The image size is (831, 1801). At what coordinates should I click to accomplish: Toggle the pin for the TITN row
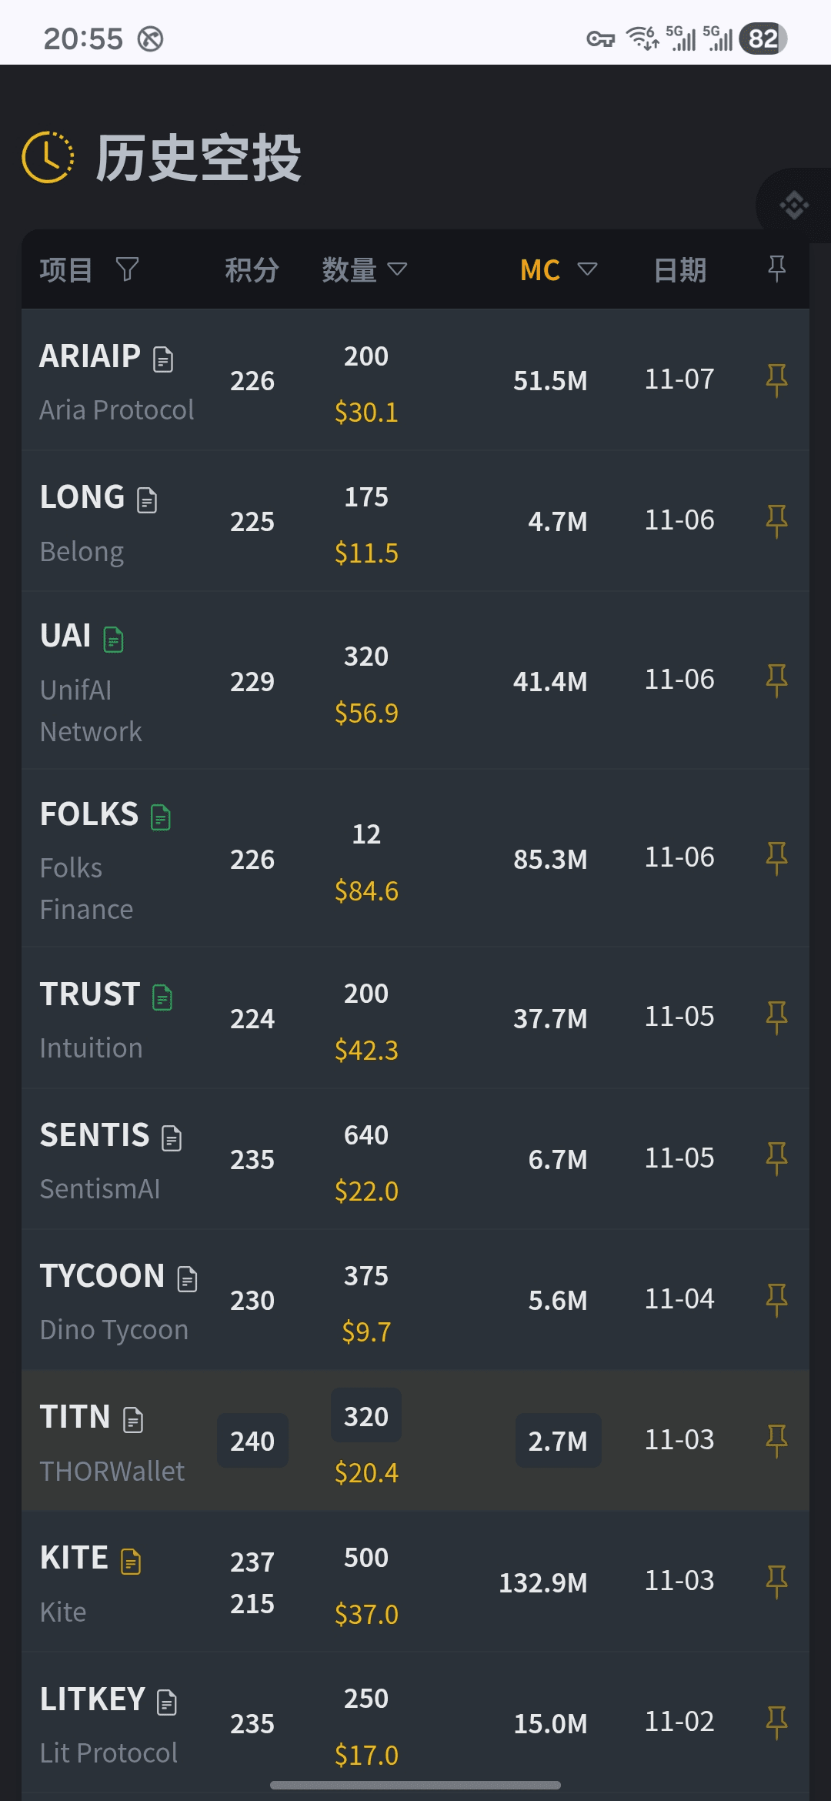click(776, 1441)
